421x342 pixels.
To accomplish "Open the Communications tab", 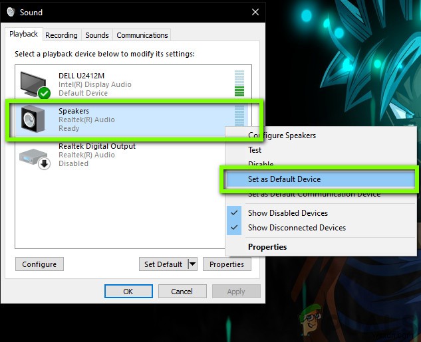I will point(142,35).
